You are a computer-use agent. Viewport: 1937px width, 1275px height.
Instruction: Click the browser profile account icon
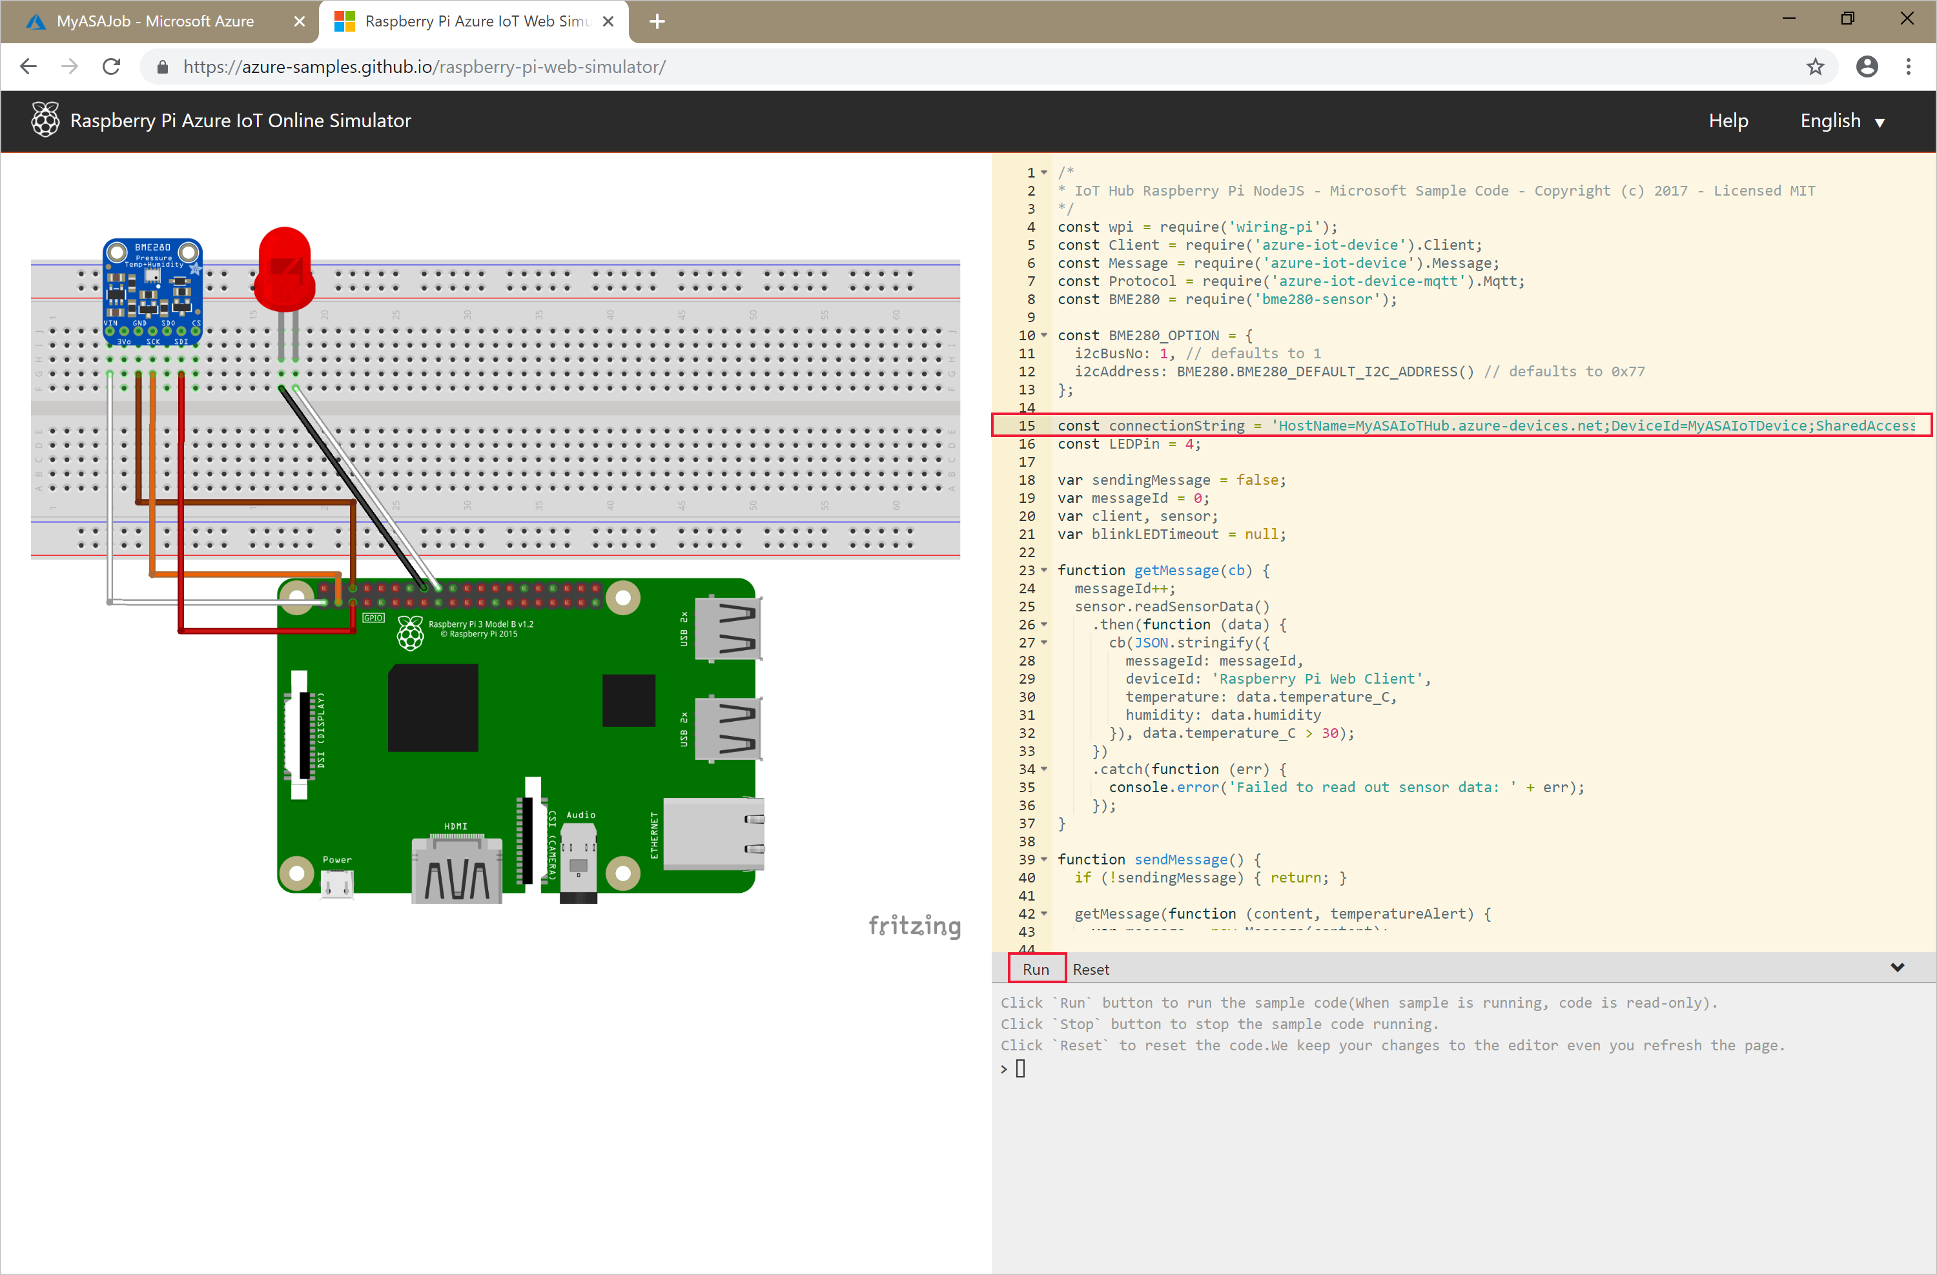(x=1866, y=67)
